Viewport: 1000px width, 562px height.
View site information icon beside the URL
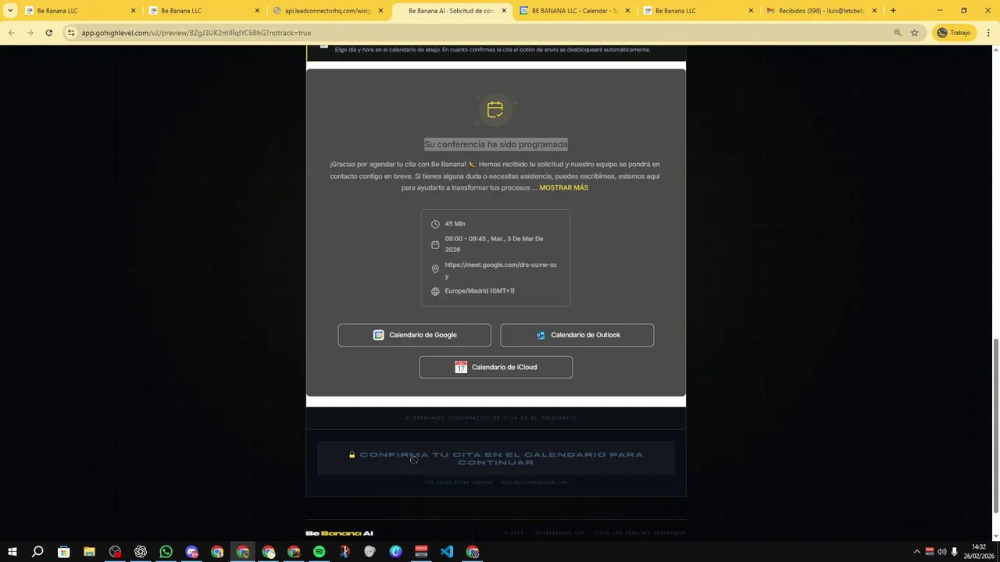click(x=71, y=33)
